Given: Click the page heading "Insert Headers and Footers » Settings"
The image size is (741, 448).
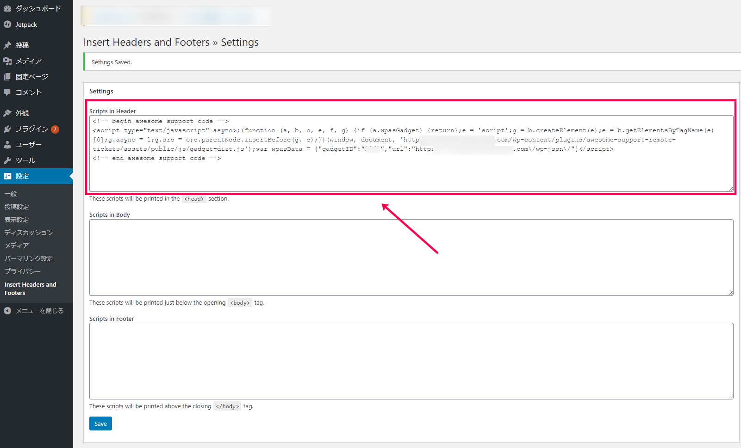Looking at the screenshot, I should (171, 43).
